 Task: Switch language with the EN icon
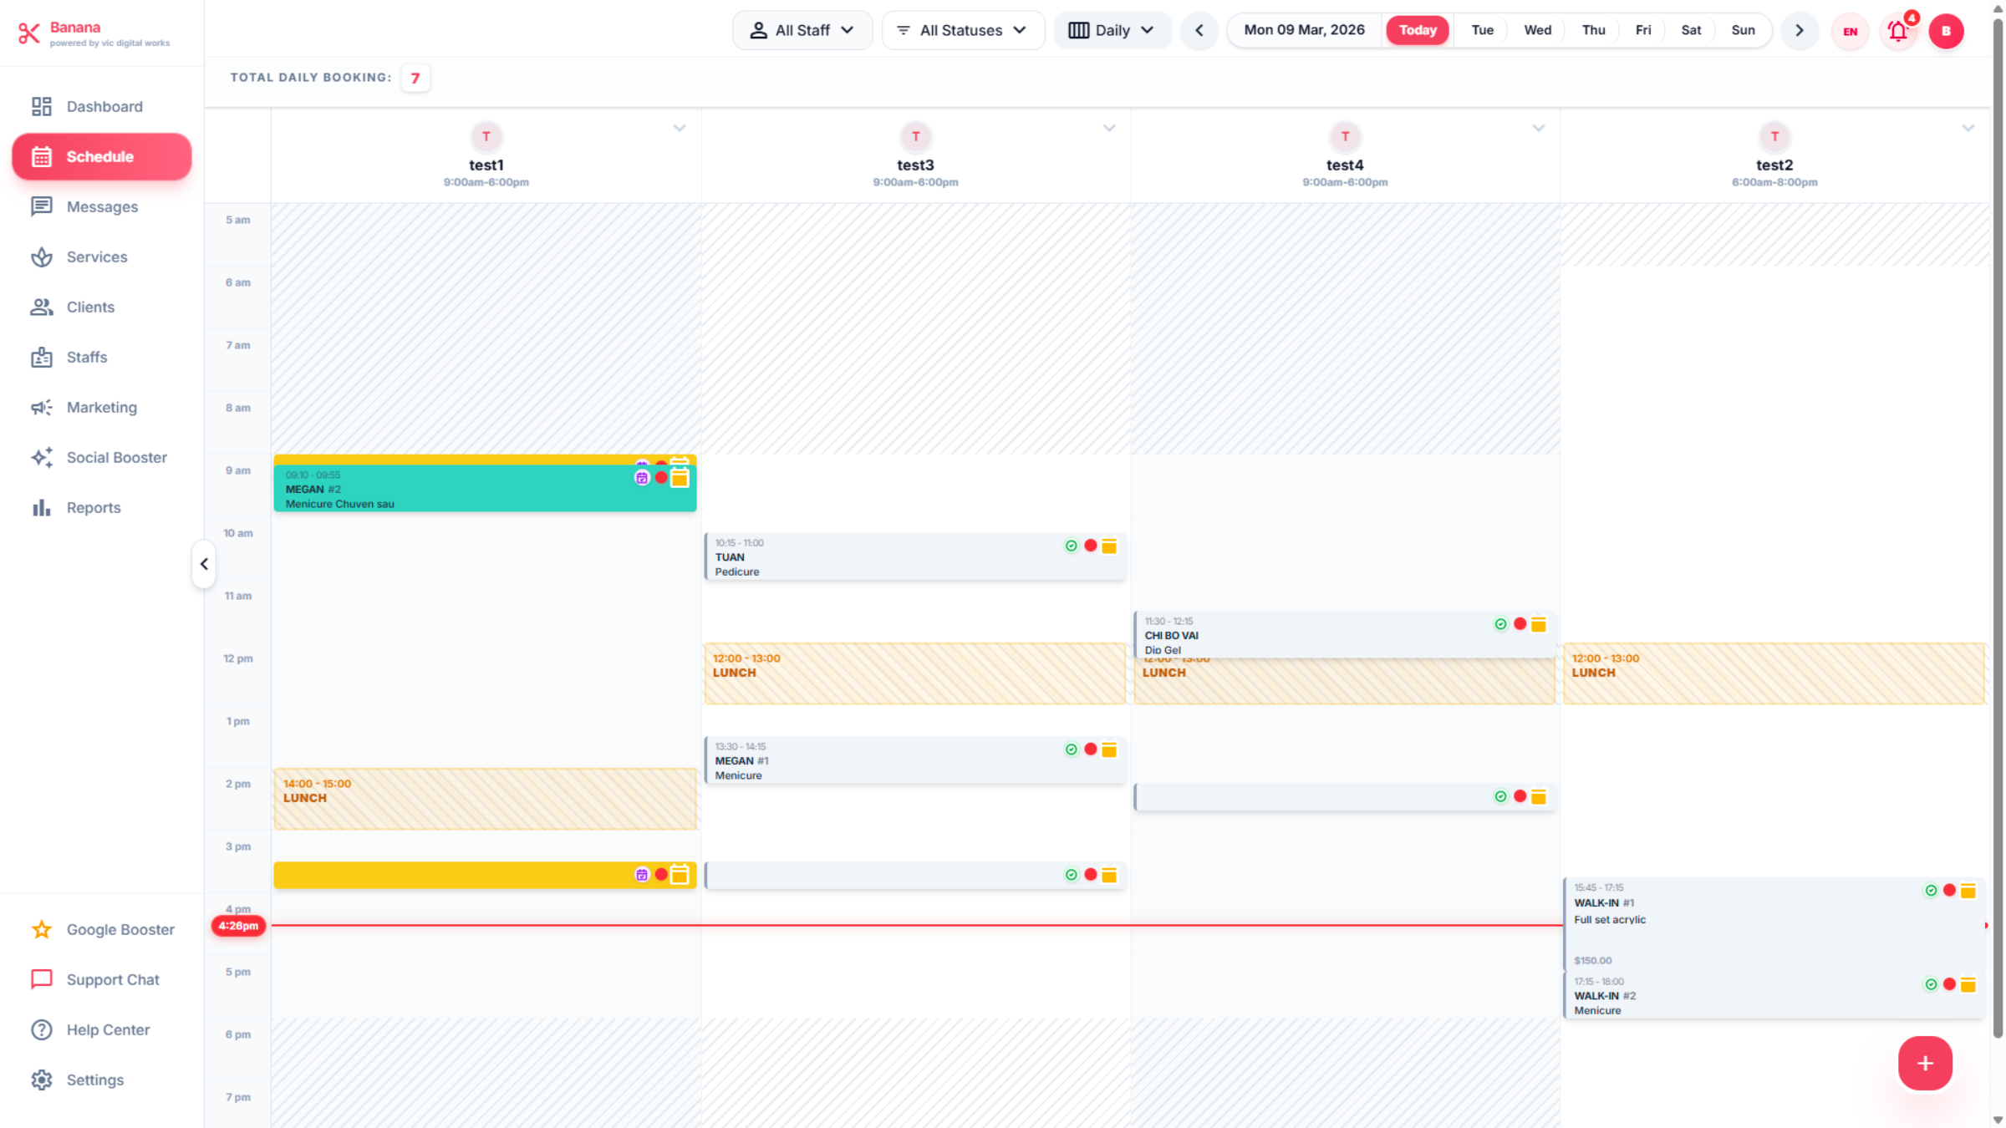[x=1850, y=32]
